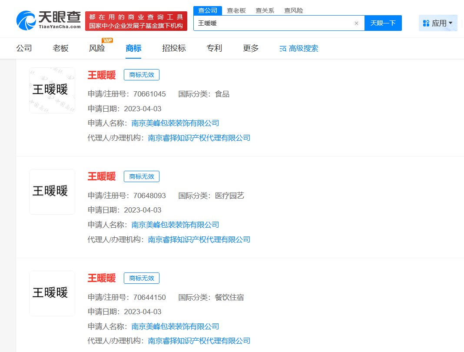Select the 查公司 search tab
464x352 pixels.
(x=208, y=10)
